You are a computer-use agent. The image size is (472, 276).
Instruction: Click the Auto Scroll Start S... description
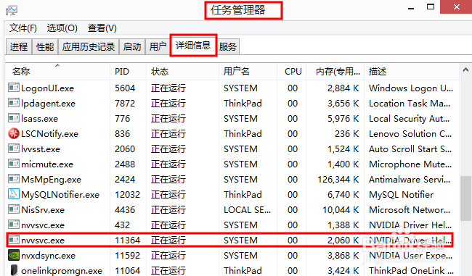coord(410,149)
